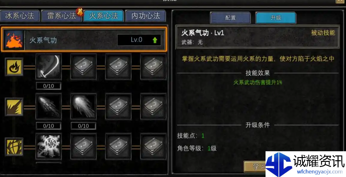This screenshot has width=346, height=177.
Task: Switch to 冰系心法 tab
Action: tap(20, 16)
